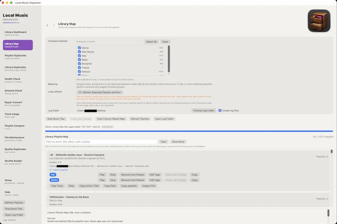Open Library Dashboard section
Viewport: 337px width, 224px height.
[18, 33]
